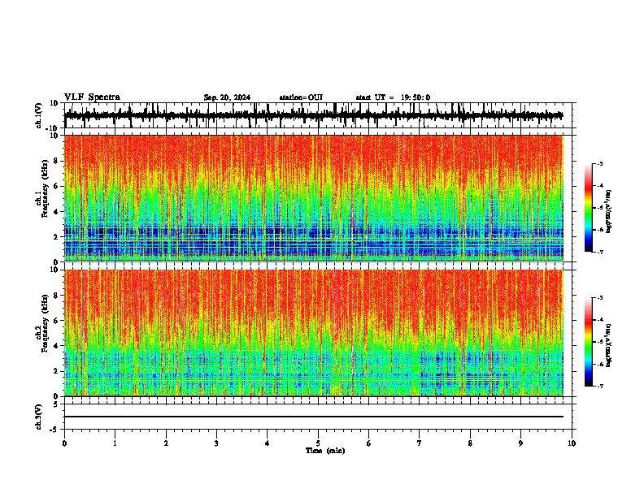
Task: Click time axis tick label "7"
Action: tap(420, 443)
